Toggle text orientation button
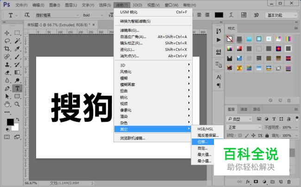The image size is (301, 187). (27, 15)
